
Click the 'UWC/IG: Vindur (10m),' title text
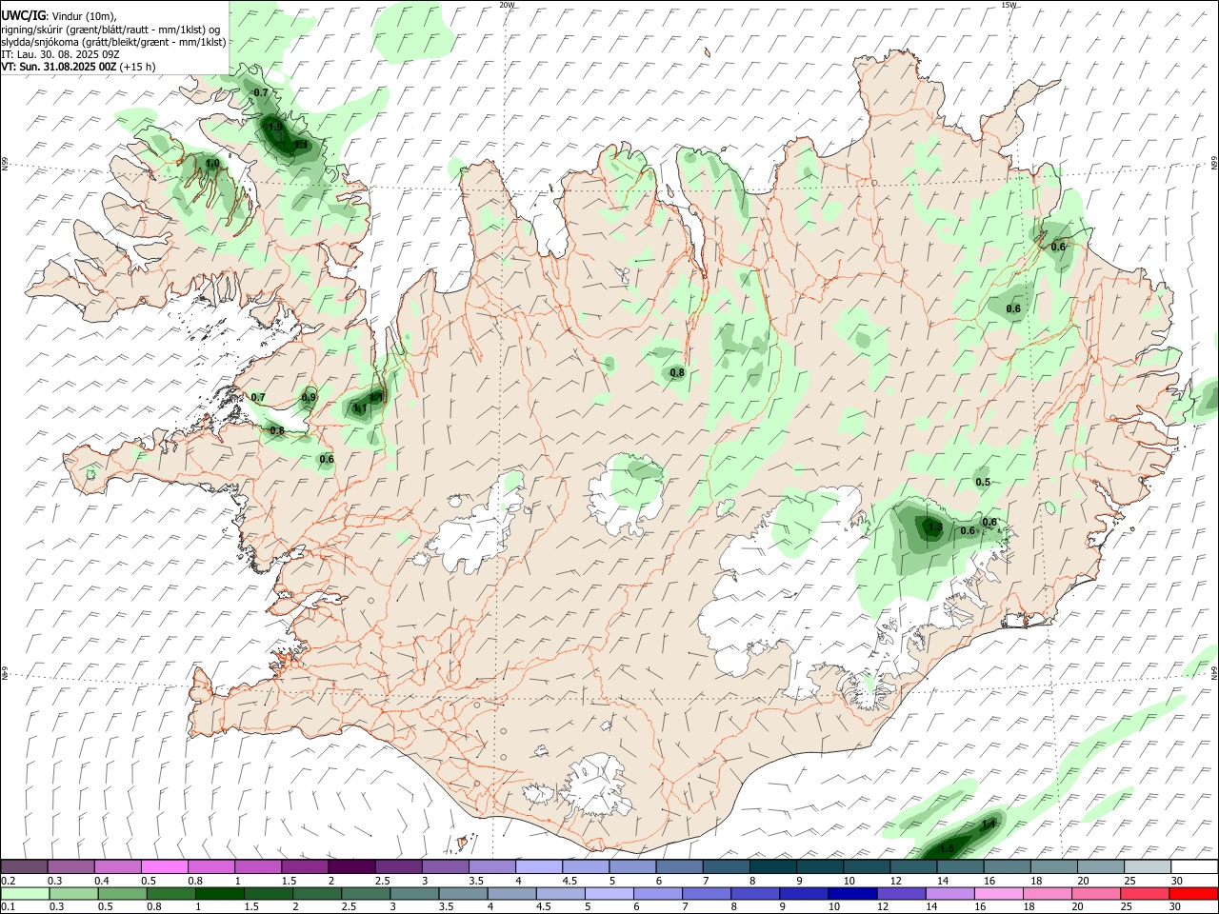pos(58,16)
